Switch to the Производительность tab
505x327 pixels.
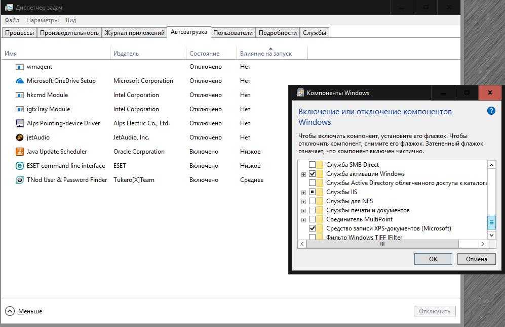coord(69,33)
